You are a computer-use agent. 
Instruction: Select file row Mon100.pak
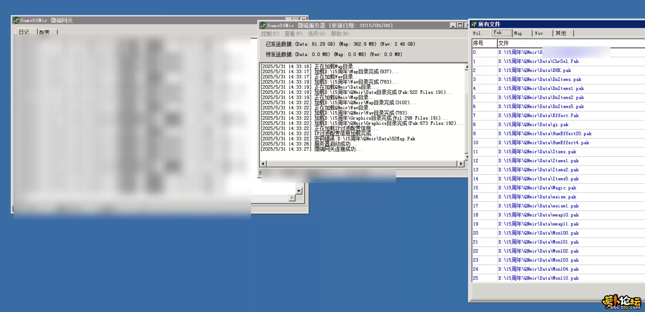click(x=558, y=233)
